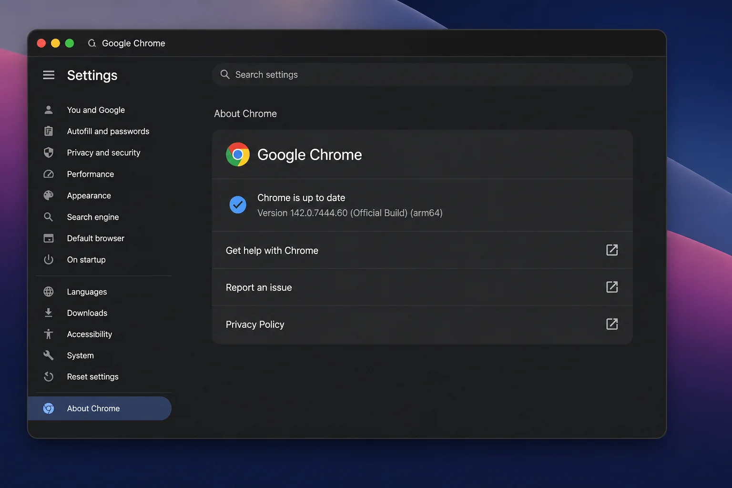The height and width of the screenshot is (488, 732).
Task: Open external link icon for Privacy Policy
Action: pyautogui.click(x=612, y=324)
